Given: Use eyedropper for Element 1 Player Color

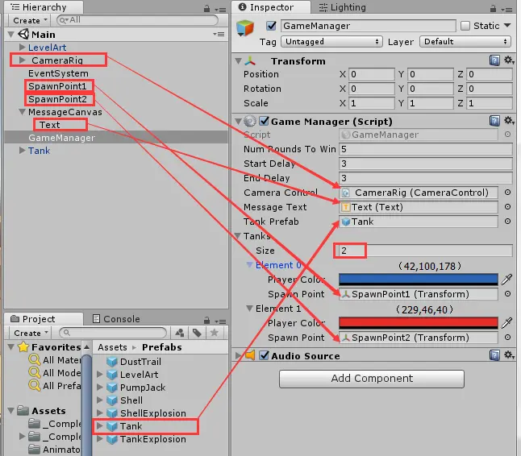Looking at the screenshot, I should (506, 322).
